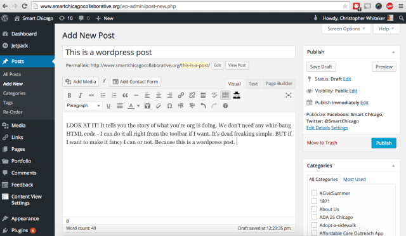This screenshot has width=406, height=236.
Task: Insert a numbered list
Action: point(114,95)
